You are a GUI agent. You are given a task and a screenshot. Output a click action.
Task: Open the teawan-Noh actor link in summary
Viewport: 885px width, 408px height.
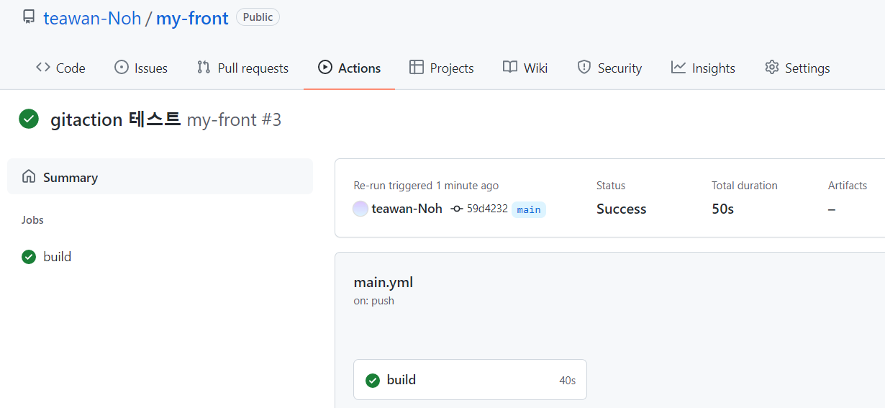click(407, 209)
